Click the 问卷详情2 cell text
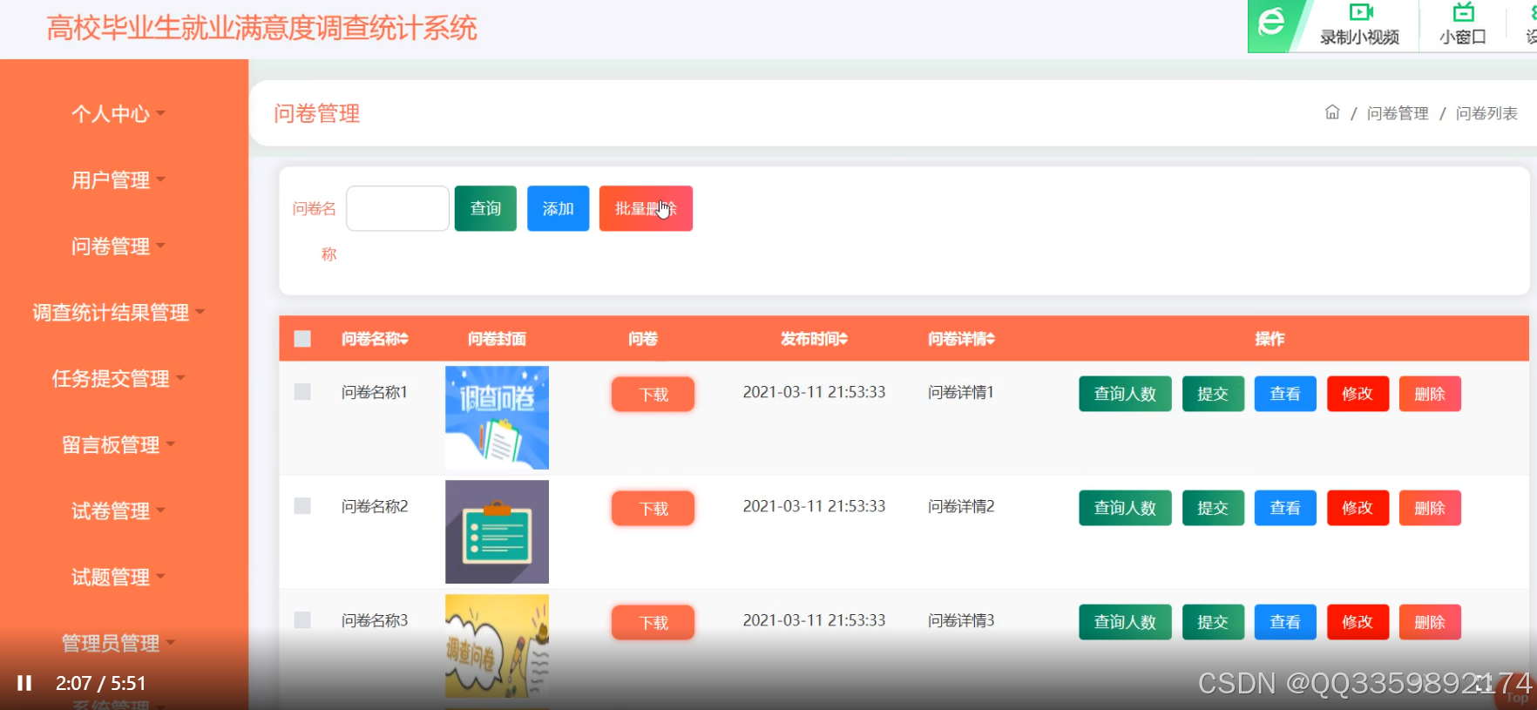The image size is (1537, 710). [961, 506]
